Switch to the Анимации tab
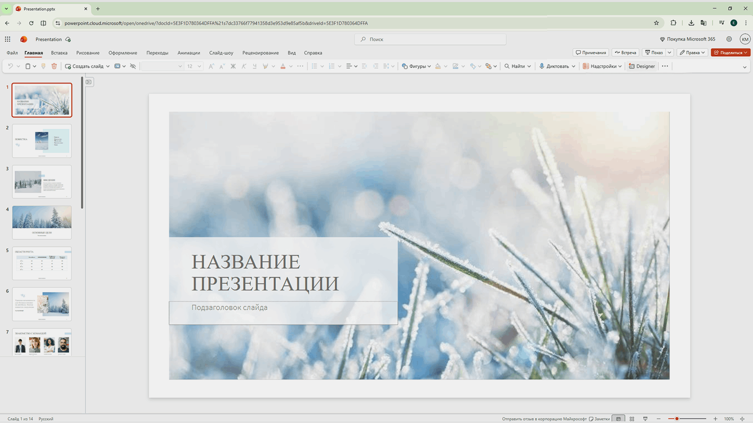The image size is (753, 423). coord(188,53)
